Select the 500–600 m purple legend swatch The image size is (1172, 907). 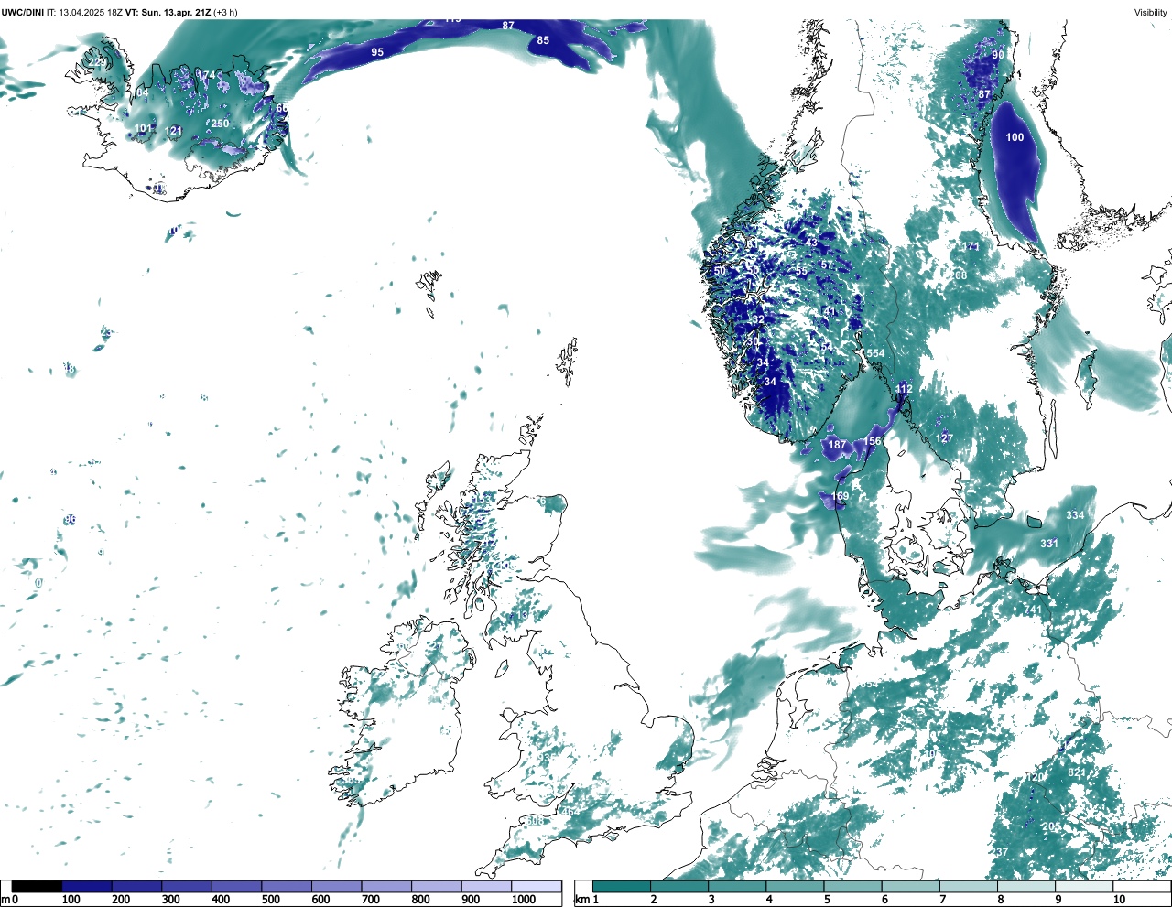287,887
